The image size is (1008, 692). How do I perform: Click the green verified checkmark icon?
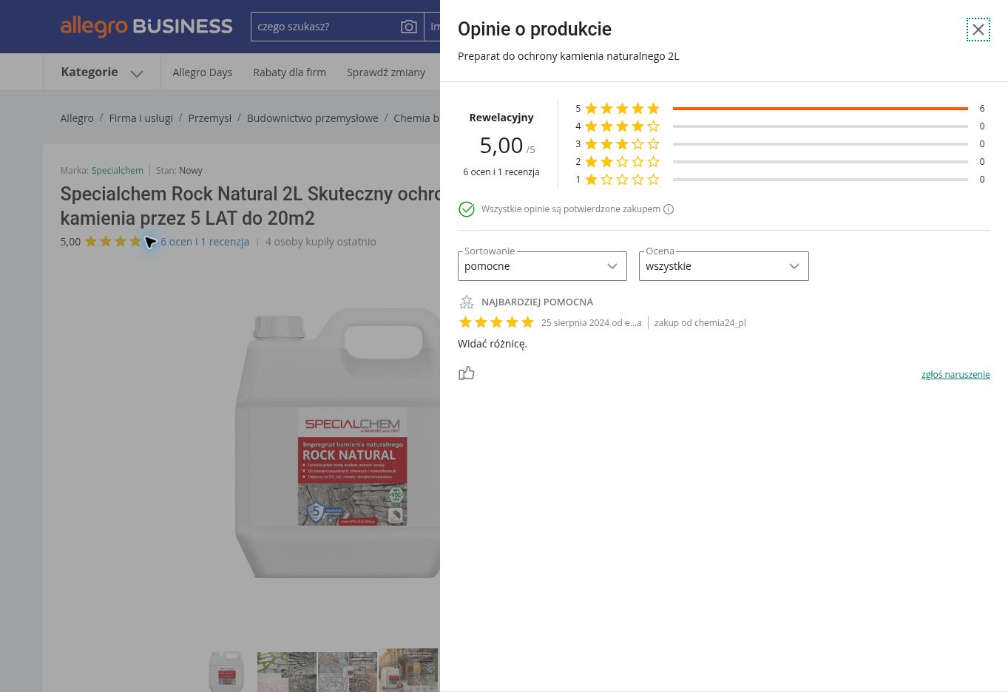(x=467, y=209)
